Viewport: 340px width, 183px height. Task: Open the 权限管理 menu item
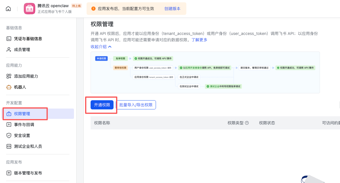[x=22, y=114]
